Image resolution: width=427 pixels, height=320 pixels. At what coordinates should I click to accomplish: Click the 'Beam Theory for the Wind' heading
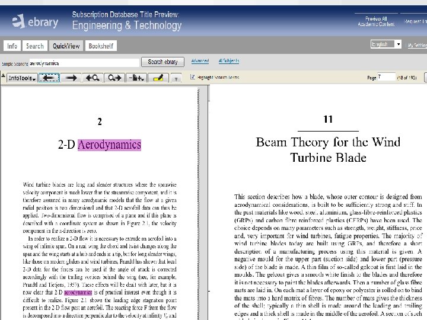coord(328,142)
